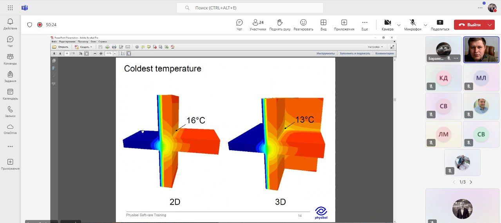501x223 pixels.
Task: Toggle the microphone mute
Action: click(412, 25)
